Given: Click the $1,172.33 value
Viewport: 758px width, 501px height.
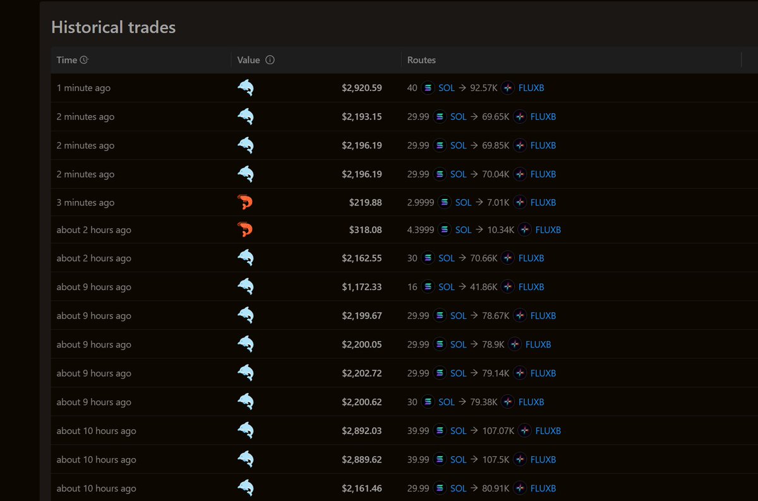Looking at the screenshot, I should point(362,286).
